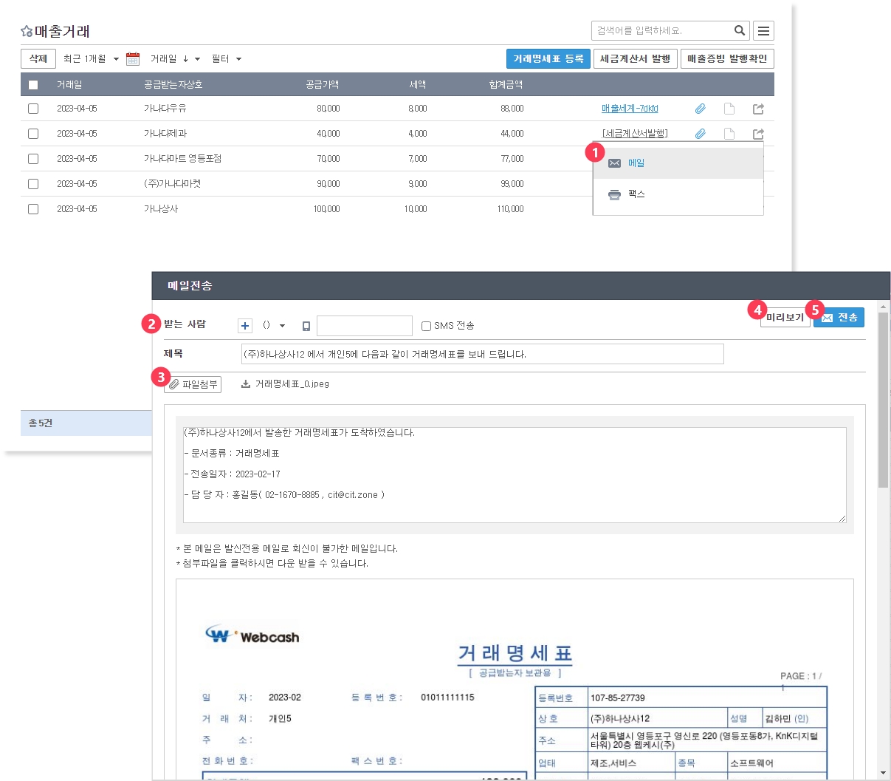
Task: Click the calendar date picker icon
Action: coord(133,59)
